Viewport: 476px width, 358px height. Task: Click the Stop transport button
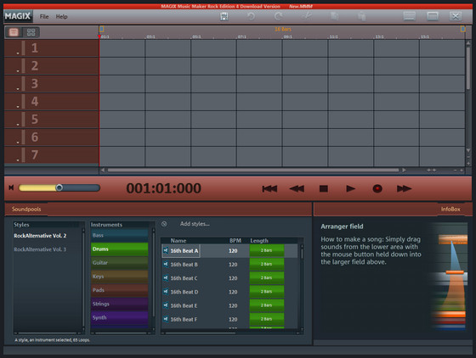324,188
